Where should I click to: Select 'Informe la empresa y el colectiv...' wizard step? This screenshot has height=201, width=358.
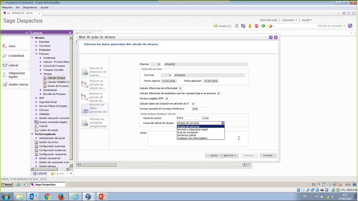(94, 72)
